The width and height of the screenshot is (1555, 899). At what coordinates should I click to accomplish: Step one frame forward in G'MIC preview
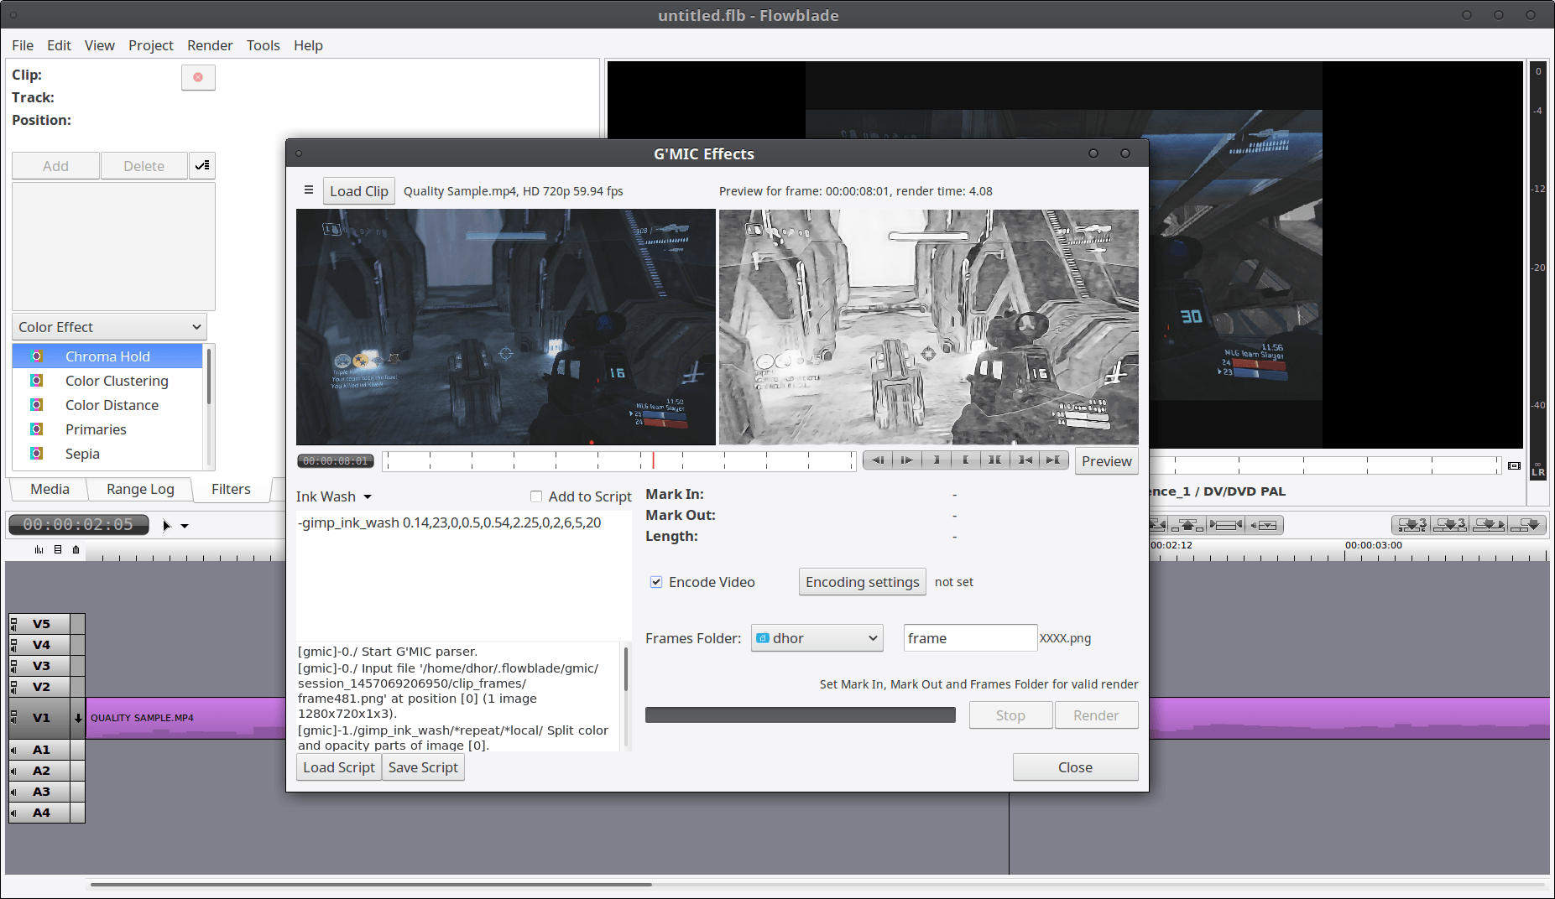906,460
